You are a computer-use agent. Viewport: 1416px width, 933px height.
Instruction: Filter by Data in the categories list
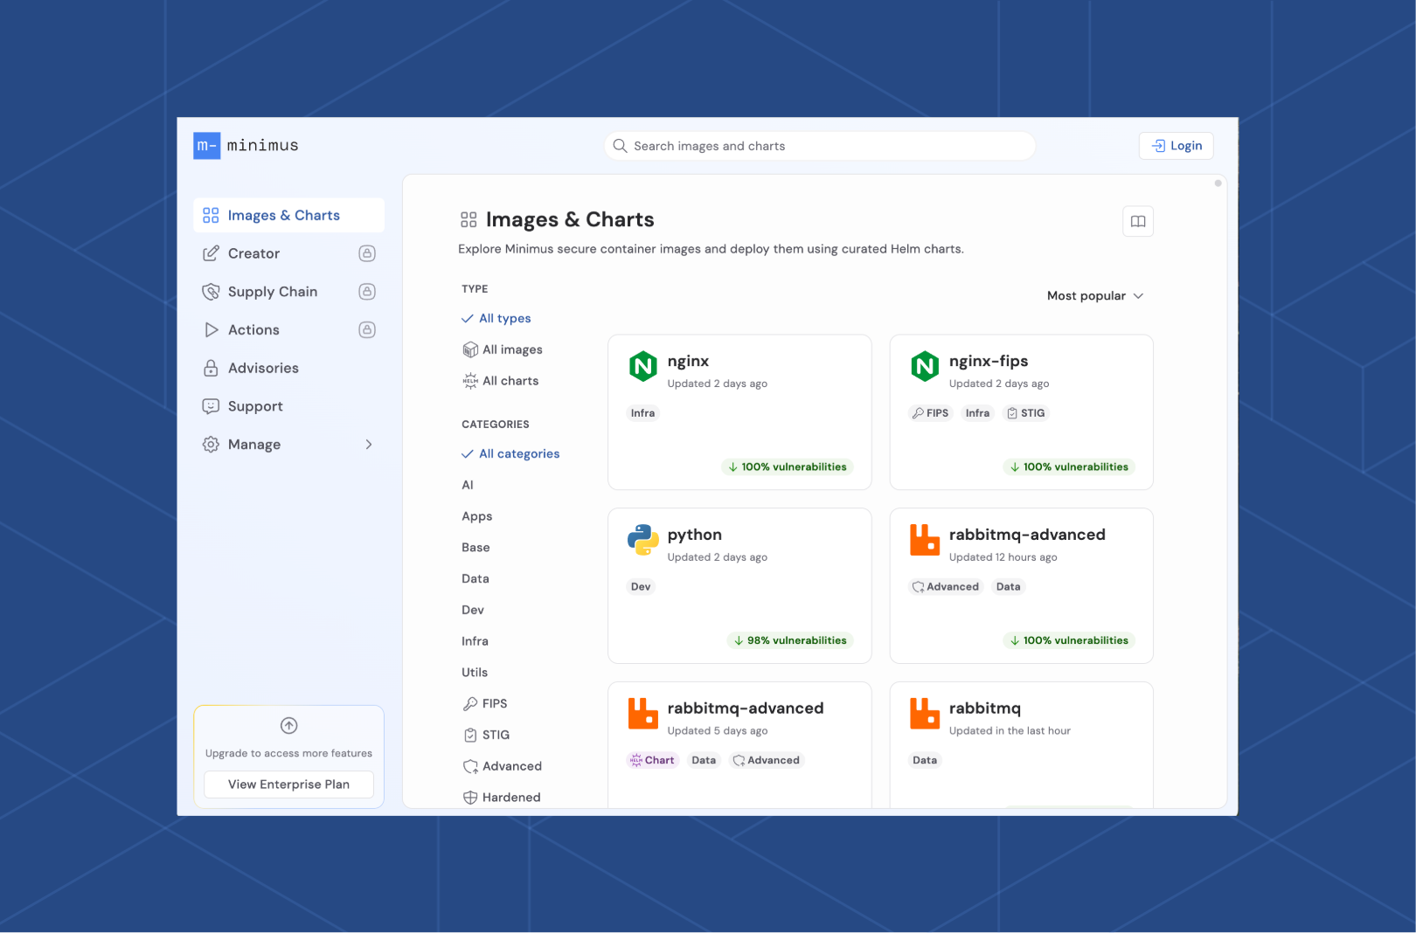coord(475,578)
